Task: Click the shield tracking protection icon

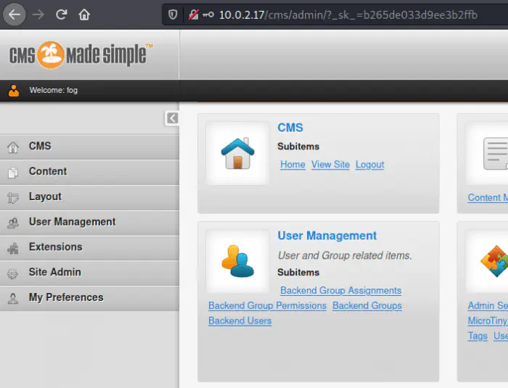Action: [x=172, y=14]
